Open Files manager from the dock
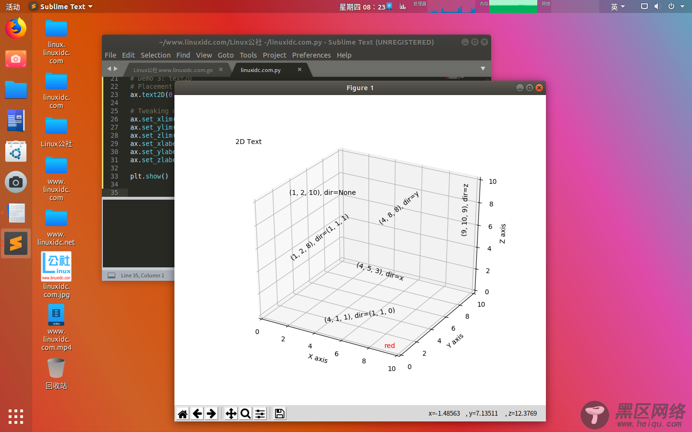Screen dimensions: 692x432 pos(16,90)
